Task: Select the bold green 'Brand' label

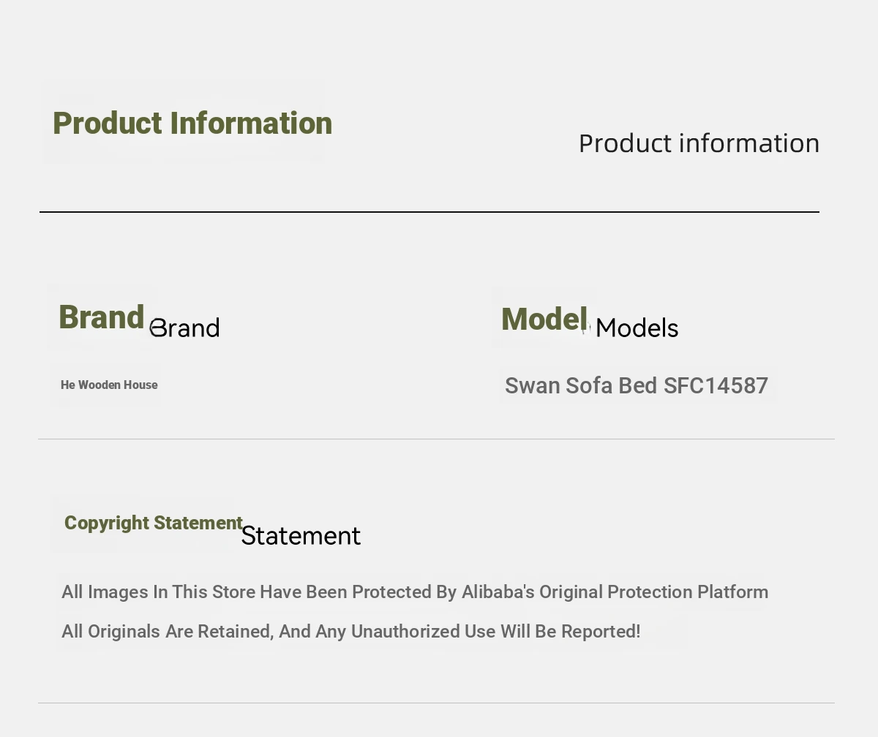Action: pos(101,317)
